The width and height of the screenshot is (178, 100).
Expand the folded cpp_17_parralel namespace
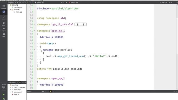tap(35, 24)
